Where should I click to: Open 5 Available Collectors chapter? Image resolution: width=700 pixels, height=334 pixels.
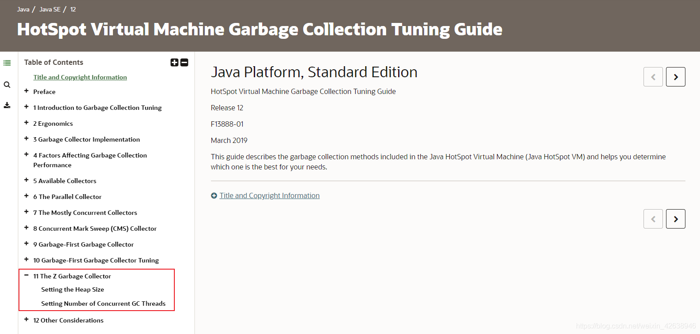65,181
